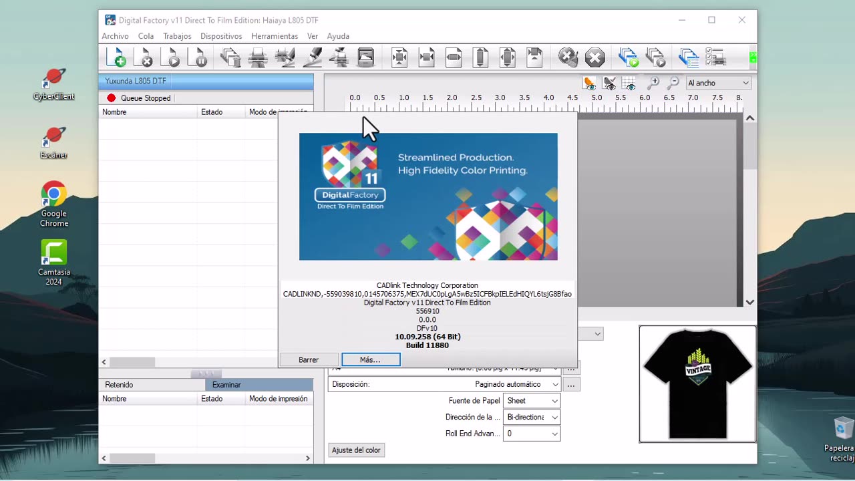Select the Yuxunda L805 DTF queue header
855x481 pixels.
(x=206, y=81)
